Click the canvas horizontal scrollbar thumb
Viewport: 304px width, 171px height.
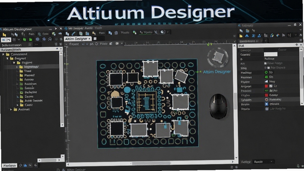point(151,163)
